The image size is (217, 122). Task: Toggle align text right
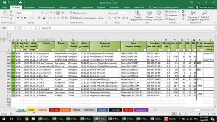58,18
